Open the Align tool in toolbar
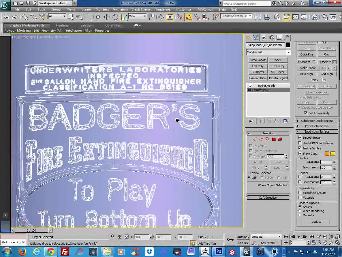This screenshot has width=342, height=257. click(267, 17)
